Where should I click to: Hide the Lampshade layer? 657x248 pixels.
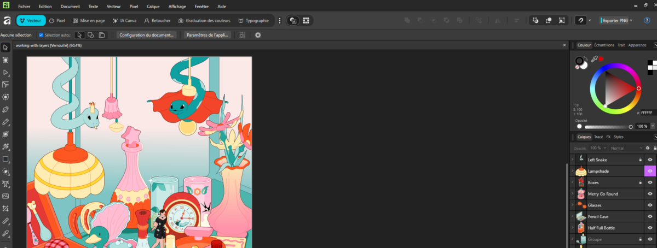(650, 171)
